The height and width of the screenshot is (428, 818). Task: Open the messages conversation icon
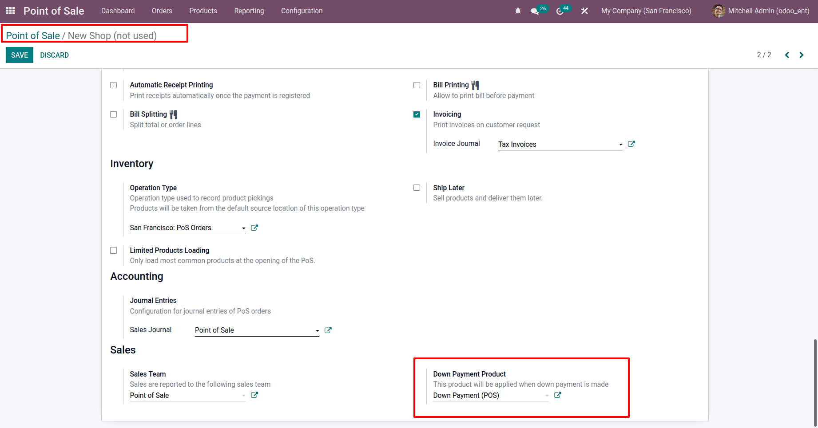tap(535, 11)
